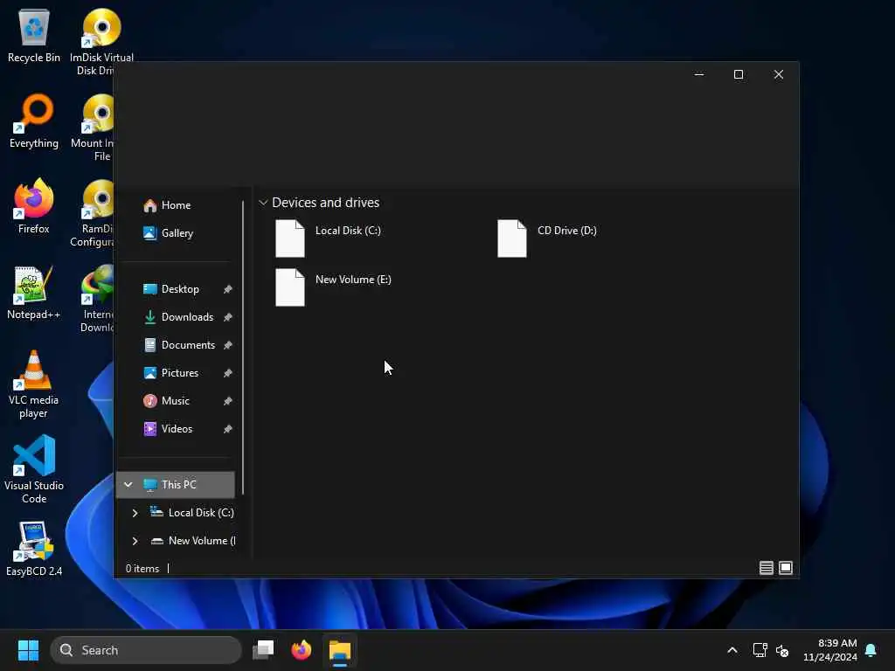This screenshot has height=671, width=895.
Task: Click the pin icon beside Videos
Action: pos(228,429)
